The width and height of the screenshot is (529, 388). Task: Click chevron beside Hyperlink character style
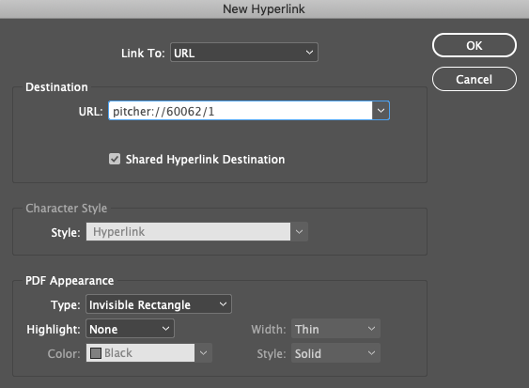click(x=299, y=231)
